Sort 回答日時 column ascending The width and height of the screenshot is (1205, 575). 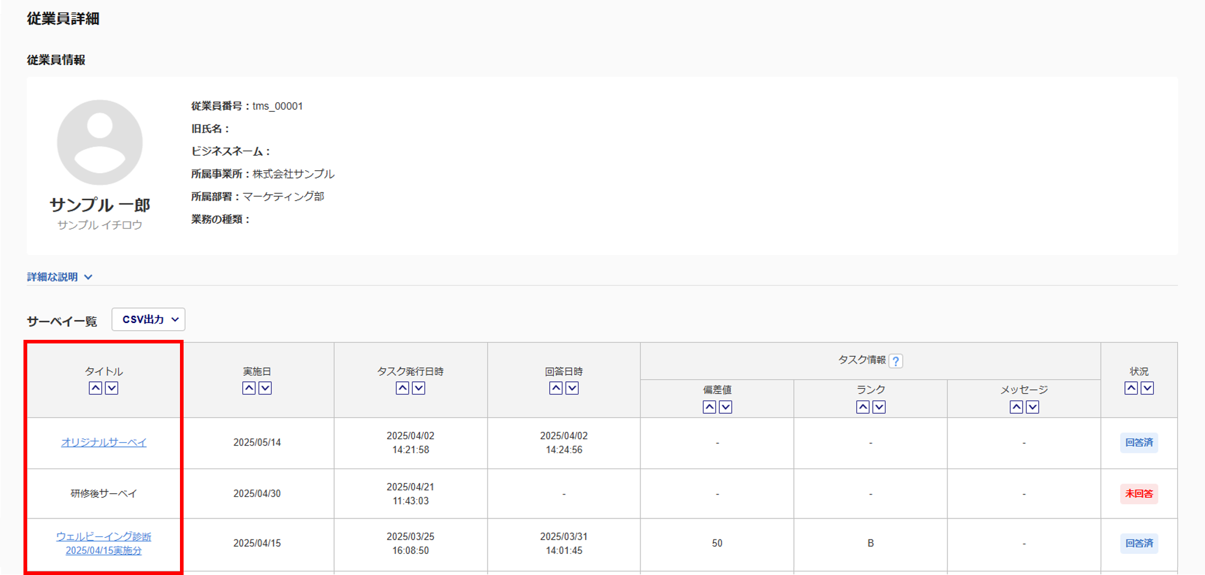[x=556, y=388]
